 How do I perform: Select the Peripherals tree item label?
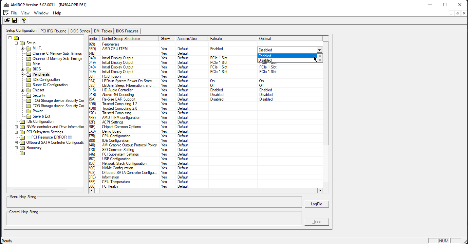pyautogui.click(x=41, y=74)
